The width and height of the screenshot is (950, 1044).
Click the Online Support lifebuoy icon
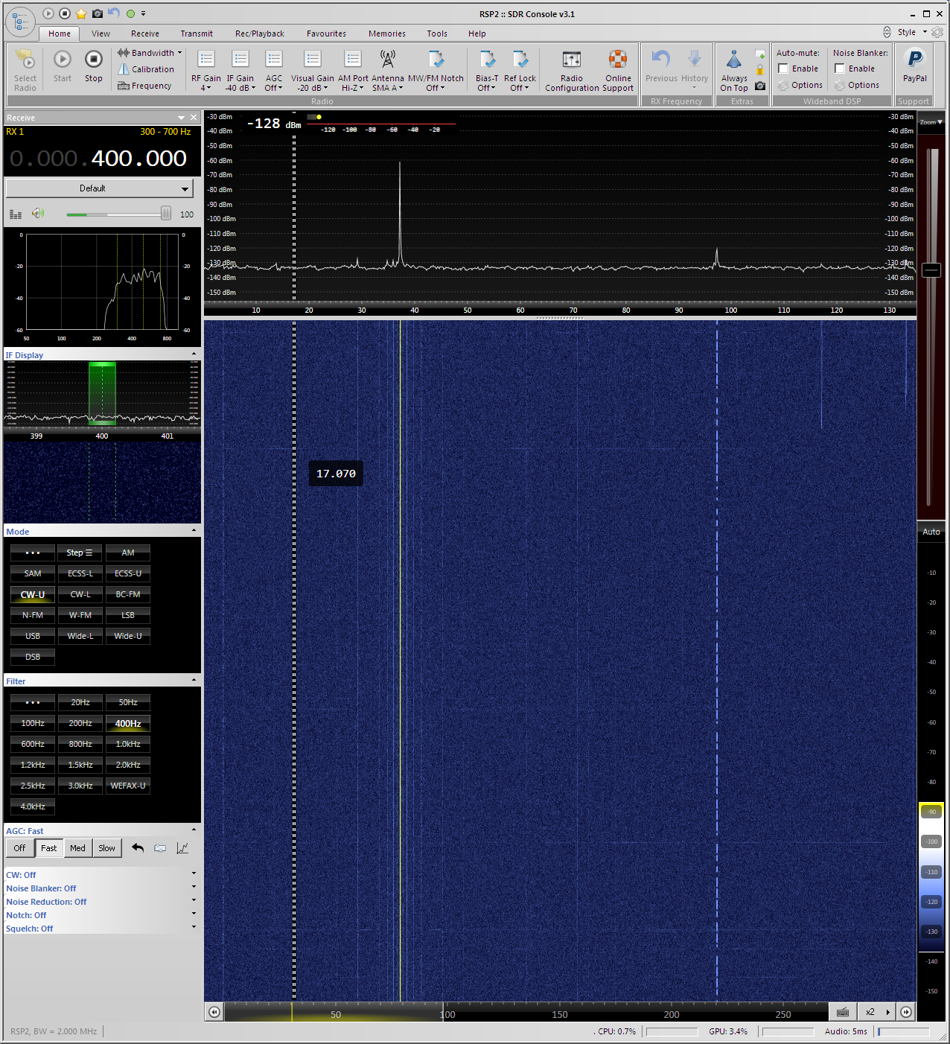coord(617,60)
